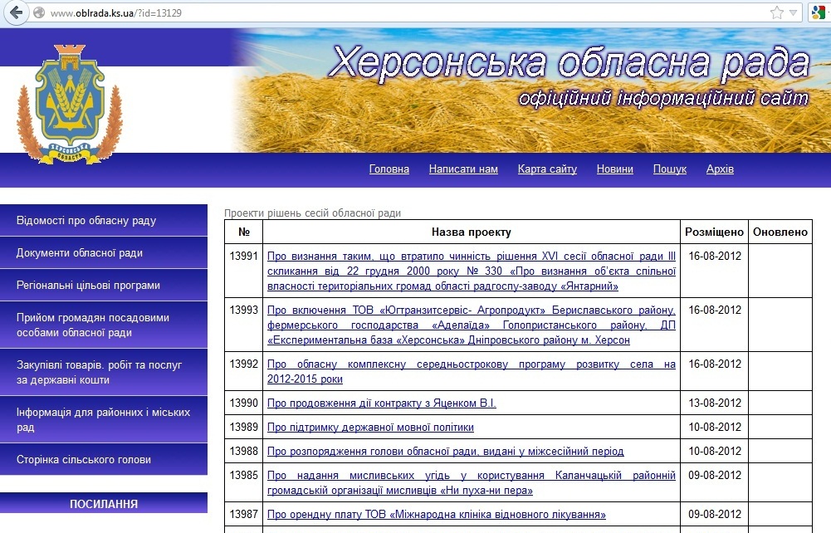The width and height of the screenshot is (831, 533).
Task: Click the address bar URL field
Action: (x=332, y=12)
